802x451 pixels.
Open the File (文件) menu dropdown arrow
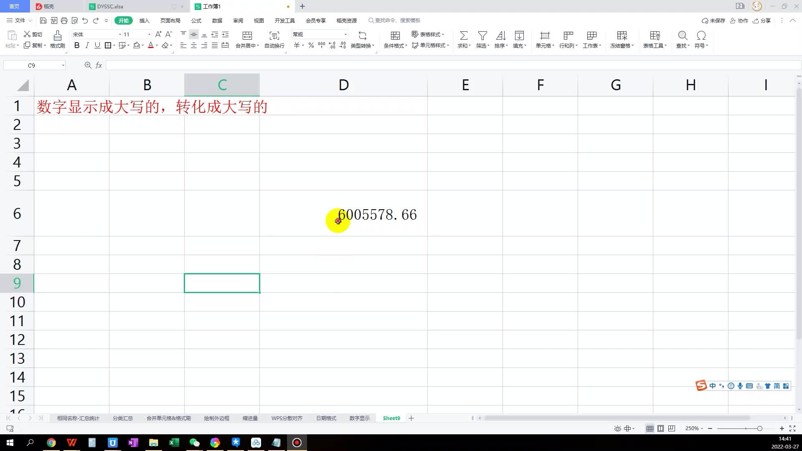pos(30,20)
